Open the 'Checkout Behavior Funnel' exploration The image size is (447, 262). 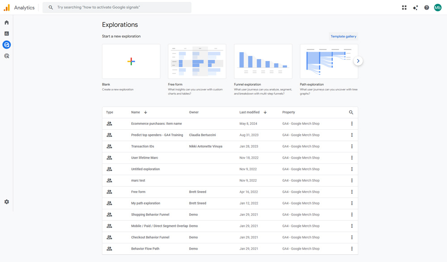pos(150,237)
